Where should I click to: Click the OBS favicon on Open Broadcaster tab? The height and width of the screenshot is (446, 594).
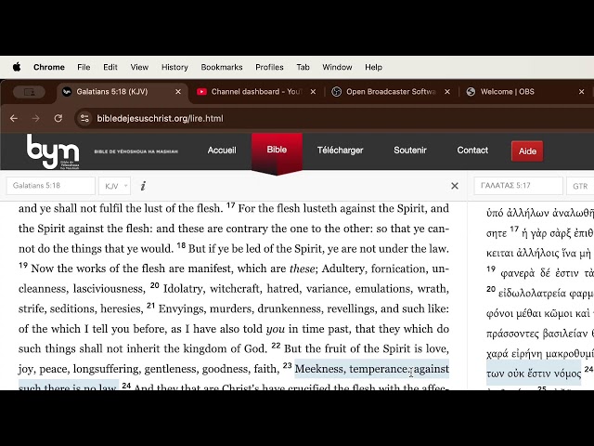point(336,92)
